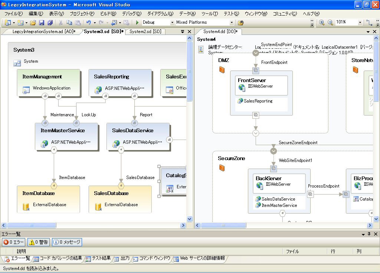Open active files list in right pane
This screenshot has width=380, height=273.
point(368,32)
